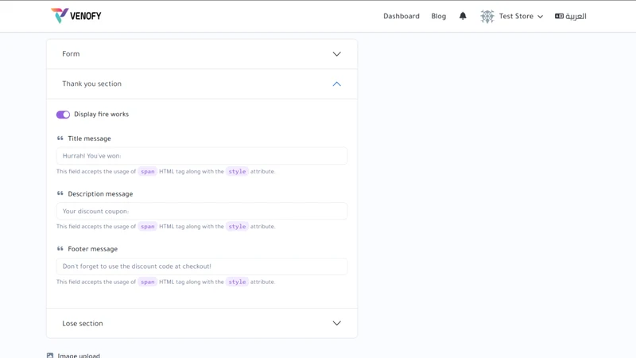Open the Test Store dropdown
The width and height of the screenshot is (636, 358).
coord(521,16)
